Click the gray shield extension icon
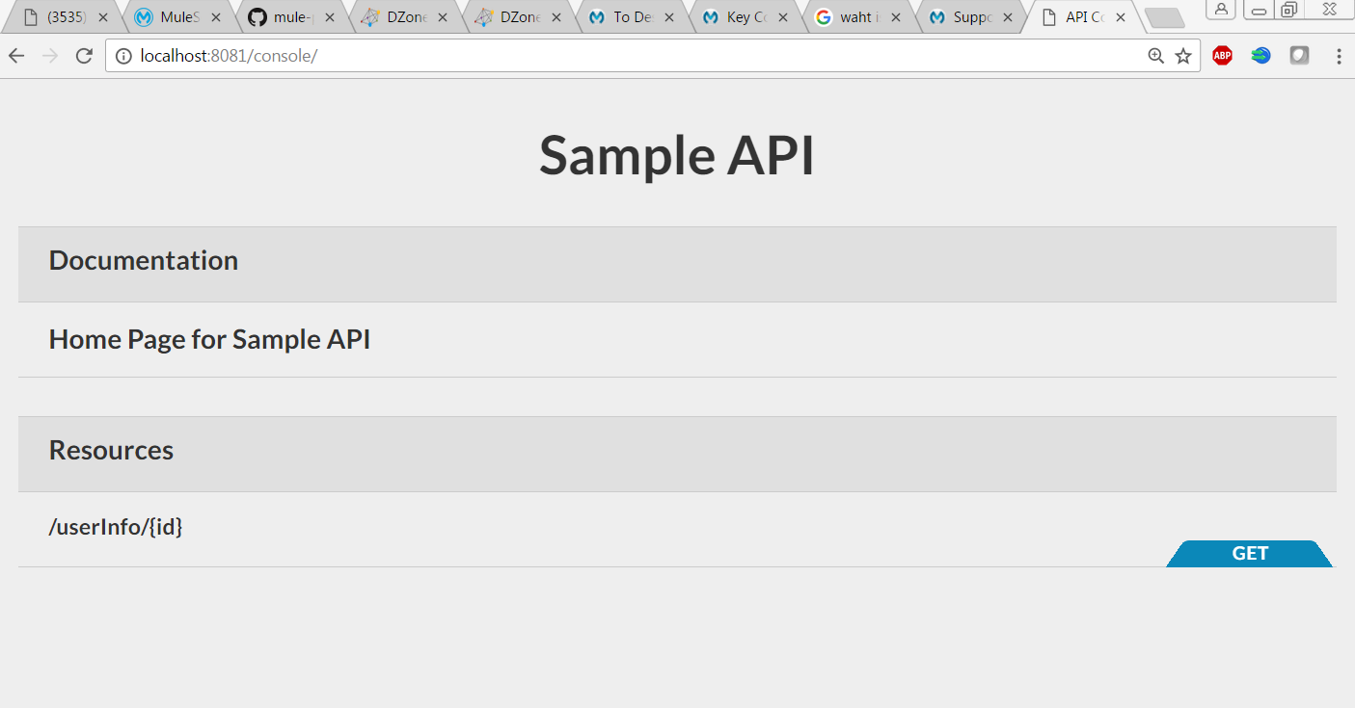The image size is (1355, 708). click(x=1299, y=56)
